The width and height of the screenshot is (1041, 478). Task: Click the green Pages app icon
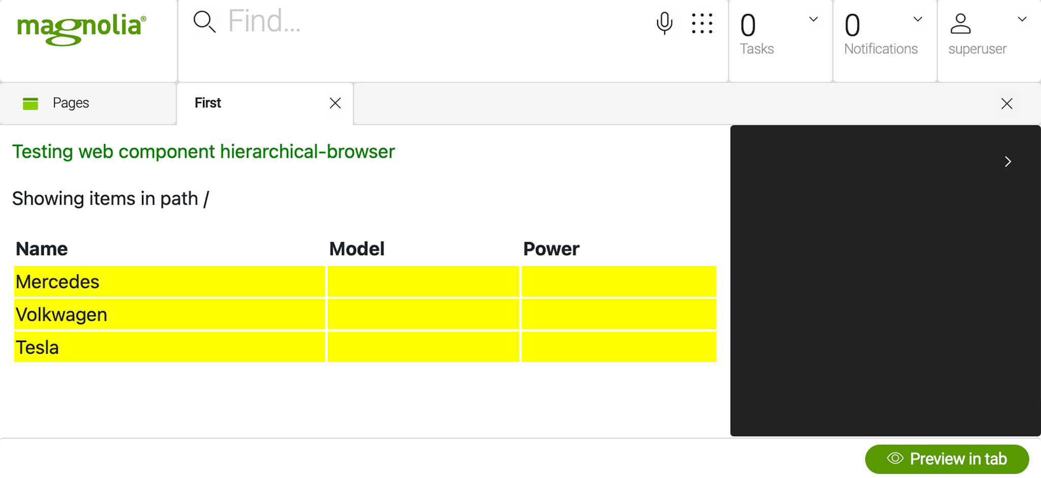(x=30, y=103)
